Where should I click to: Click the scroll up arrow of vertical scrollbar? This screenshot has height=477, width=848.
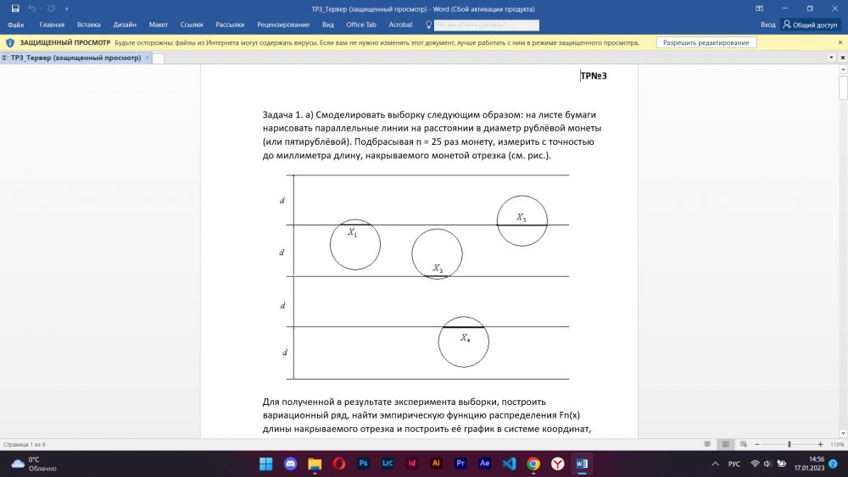(x=843, y=69)
